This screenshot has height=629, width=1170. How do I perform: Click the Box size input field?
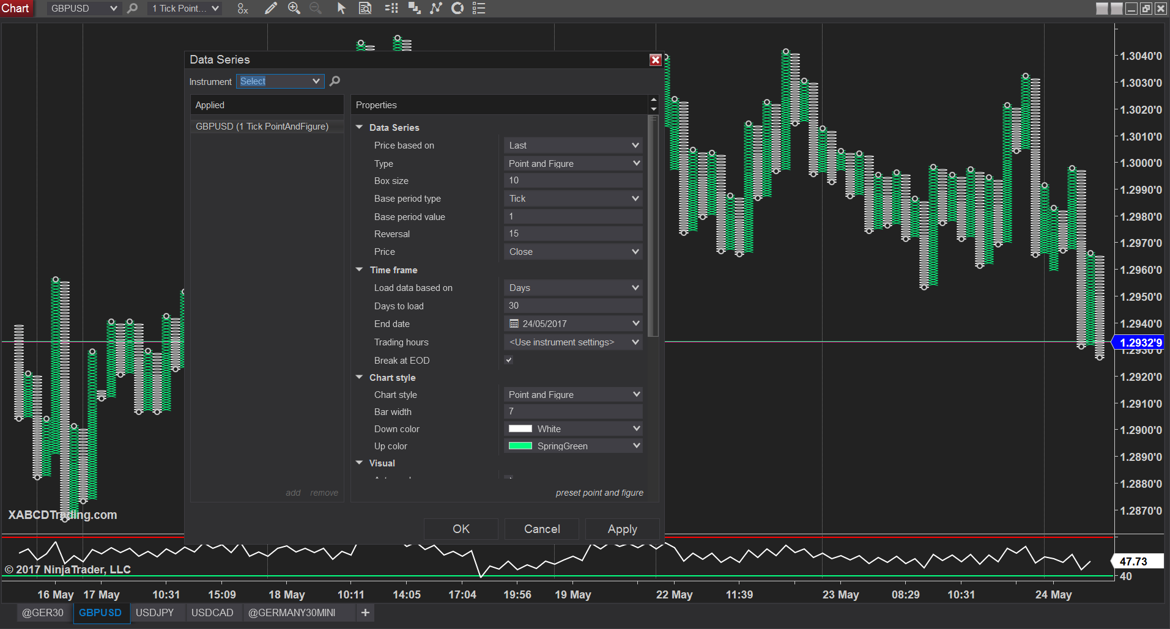click(572, 180)
